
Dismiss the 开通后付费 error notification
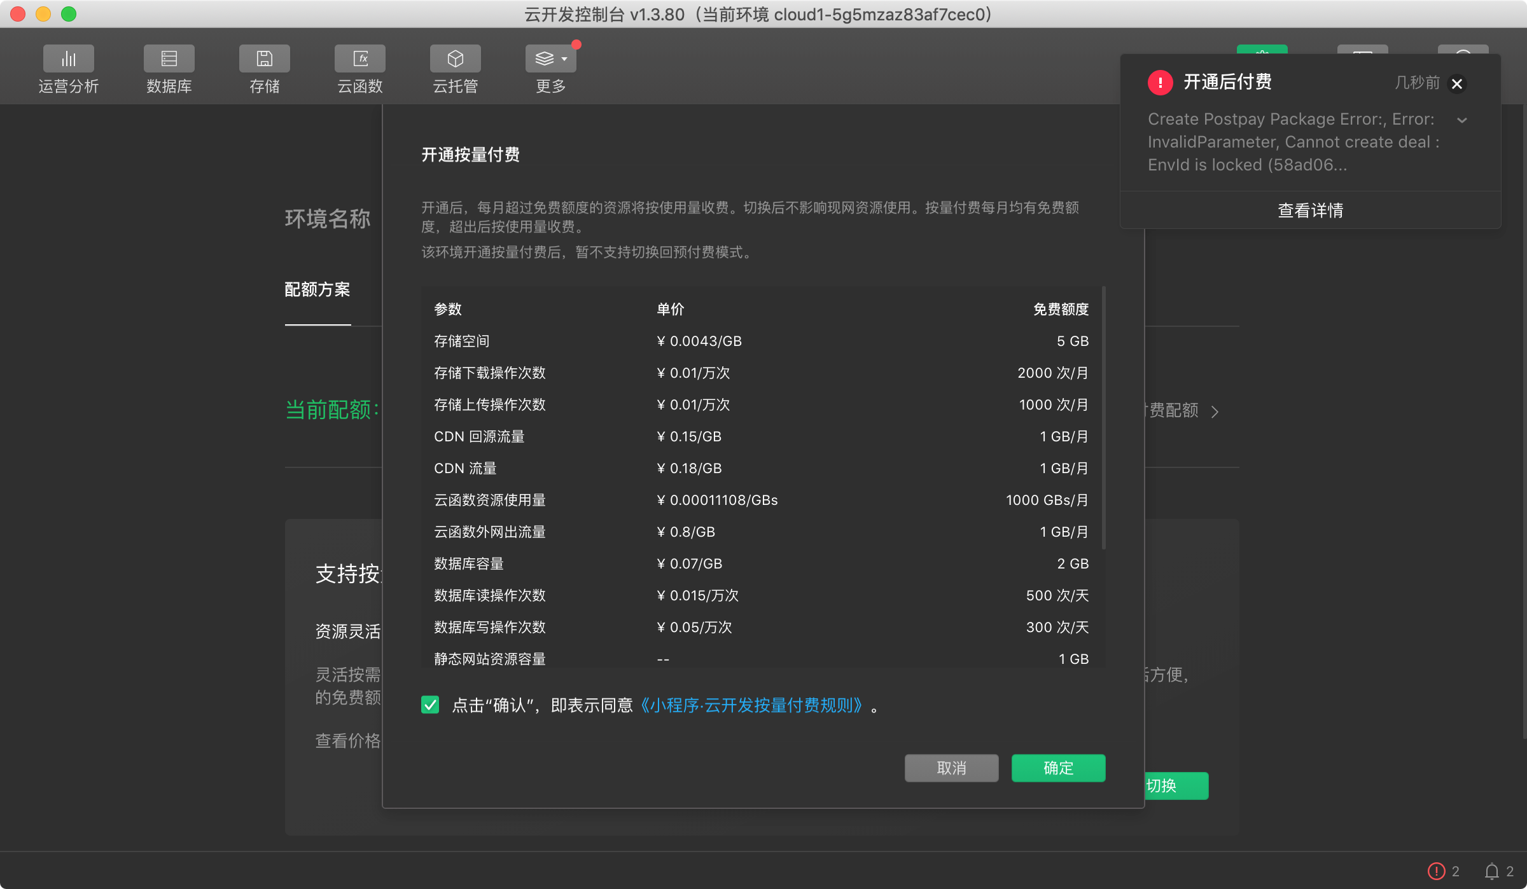pyautogui.click(x=1457, y=84)
